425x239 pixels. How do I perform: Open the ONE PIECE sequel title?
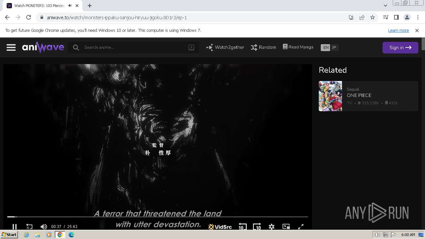click(359, 95)
